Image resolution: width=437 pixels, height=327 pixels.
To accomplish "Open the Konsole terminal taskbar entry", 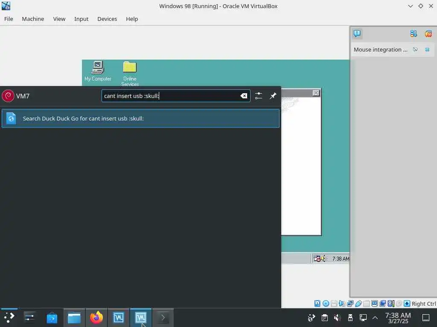I will coord(163,318).
